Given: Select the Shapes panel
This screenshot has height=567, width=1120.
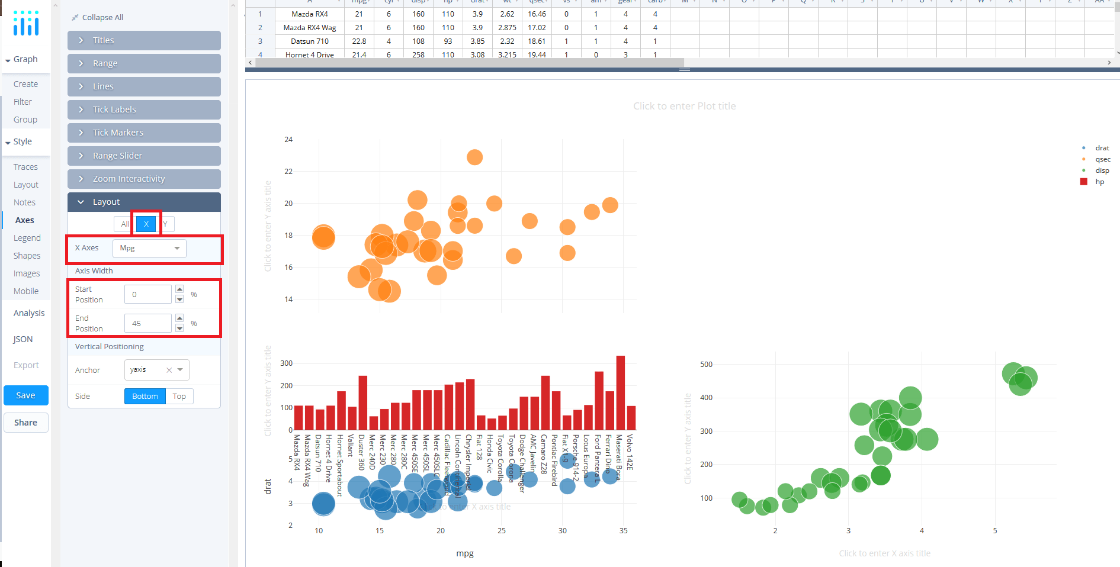Looking at the screenshot, I should coord(26,255).
